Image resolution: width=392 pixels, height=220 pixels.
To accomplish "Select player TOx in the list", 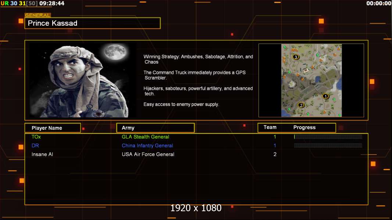I will tap(36, 137).
